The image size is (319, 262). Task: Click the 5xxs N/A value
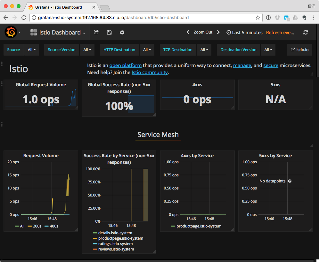(x=276, y=99)
